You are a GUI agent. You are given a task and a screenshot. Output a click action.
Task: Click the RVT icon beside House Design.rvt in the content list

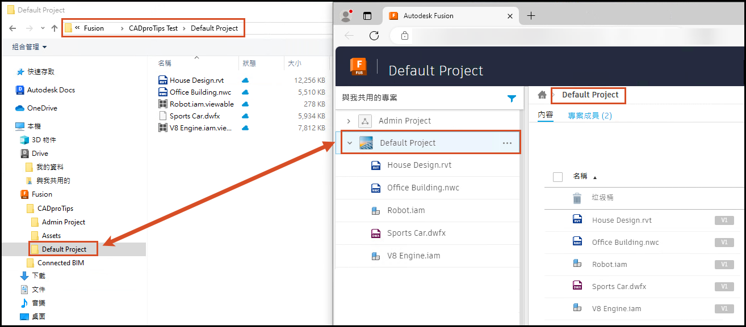point(577,220)
